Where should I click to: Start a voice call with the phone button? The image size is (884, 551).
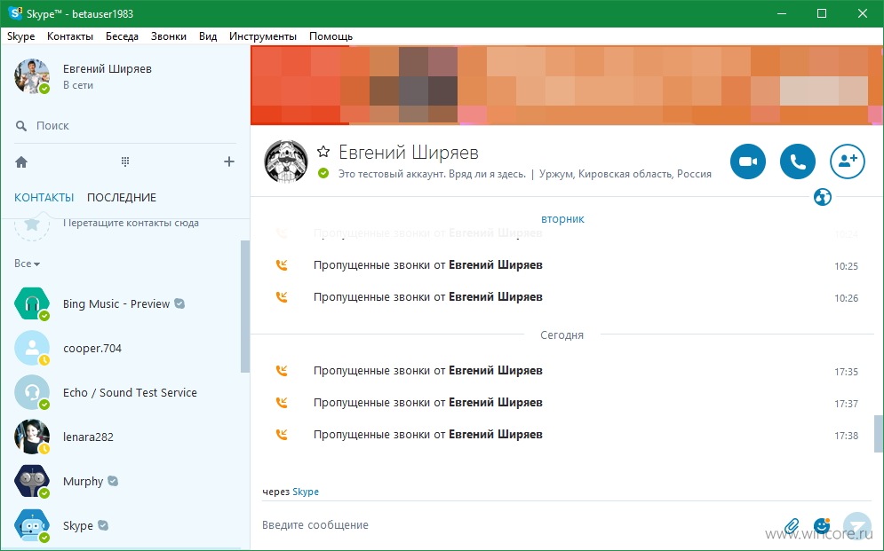point(798,161)
